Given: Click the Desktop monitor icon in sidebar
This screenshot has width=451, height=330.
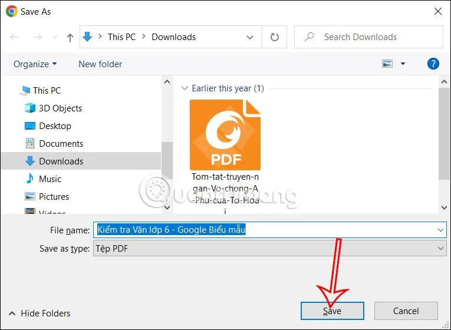Looking at the screenshot, I should (x=30, y=126).
